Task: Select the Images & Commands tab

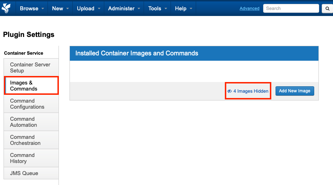Action: [31, 86]
